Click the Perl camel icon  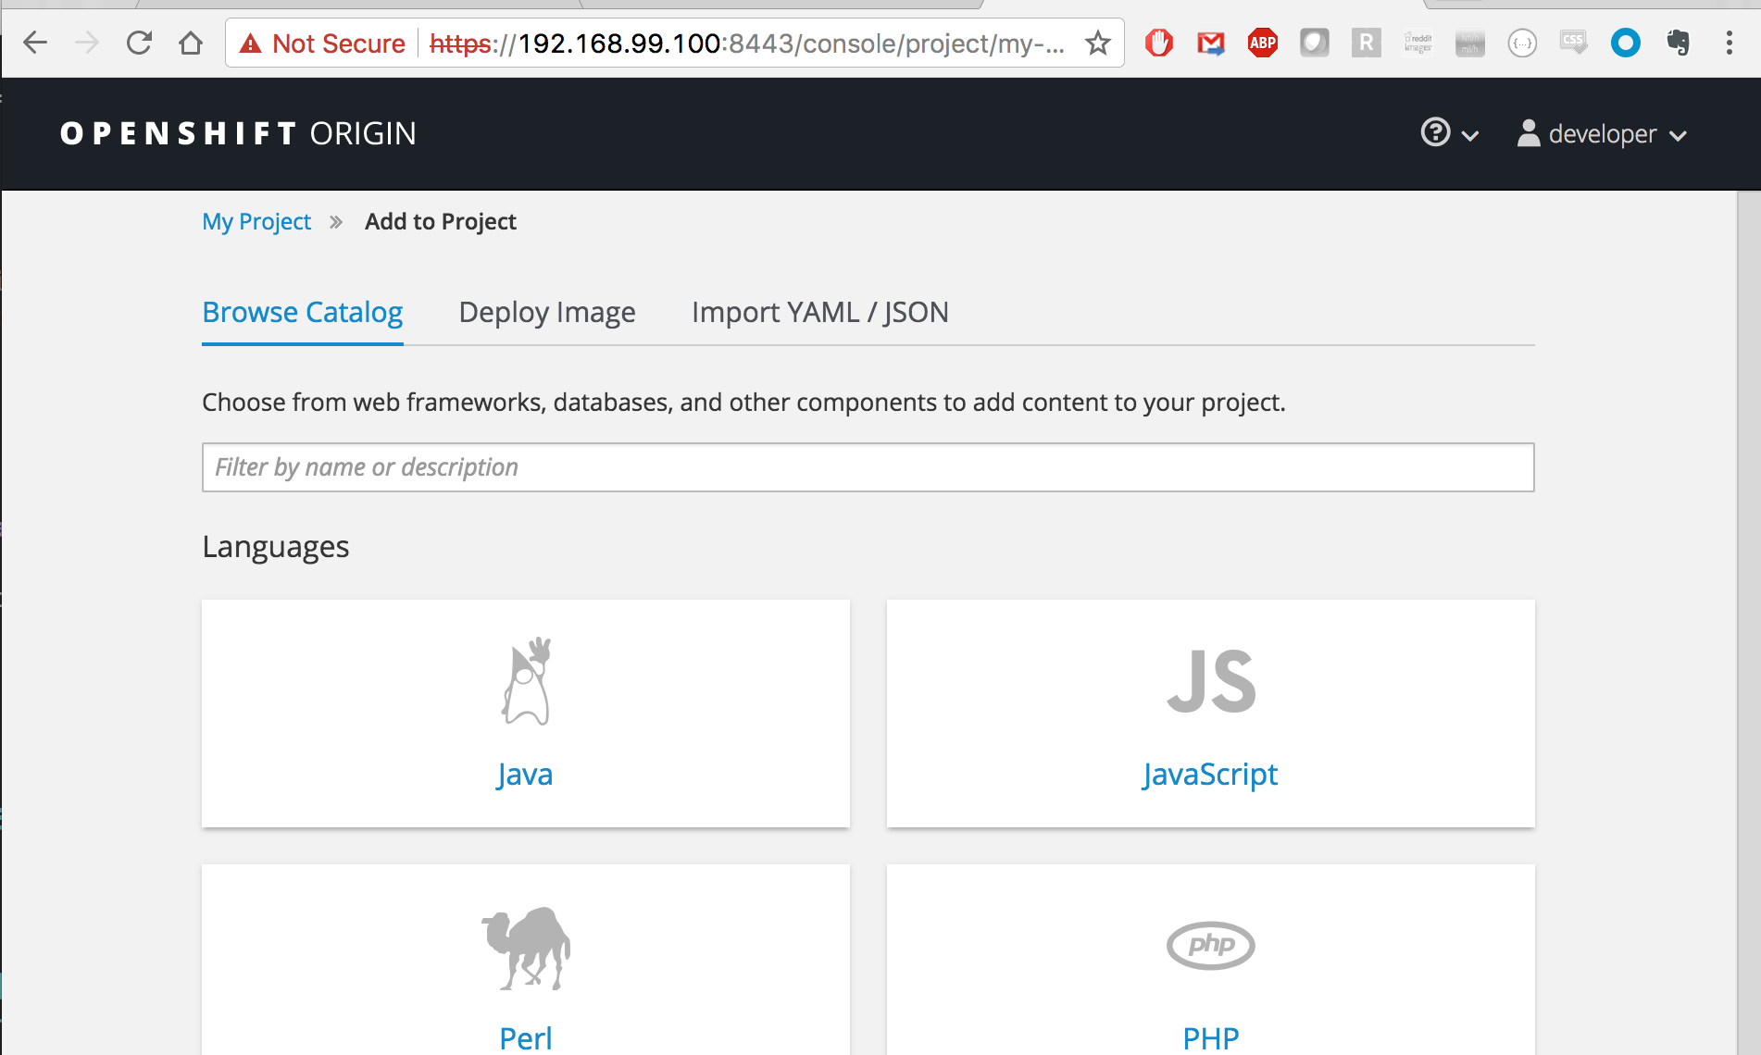tap(526, 948)
